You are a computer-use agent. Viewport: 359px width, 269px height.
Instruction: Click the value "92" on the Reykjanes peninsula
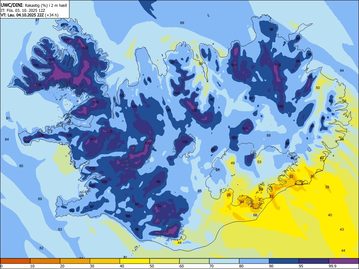(x=72, y=211)
